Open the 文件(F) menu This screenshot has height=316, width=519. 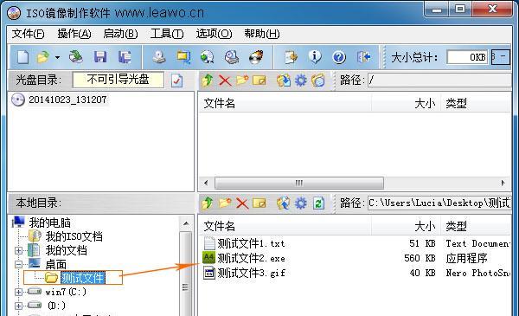[29, 34]
